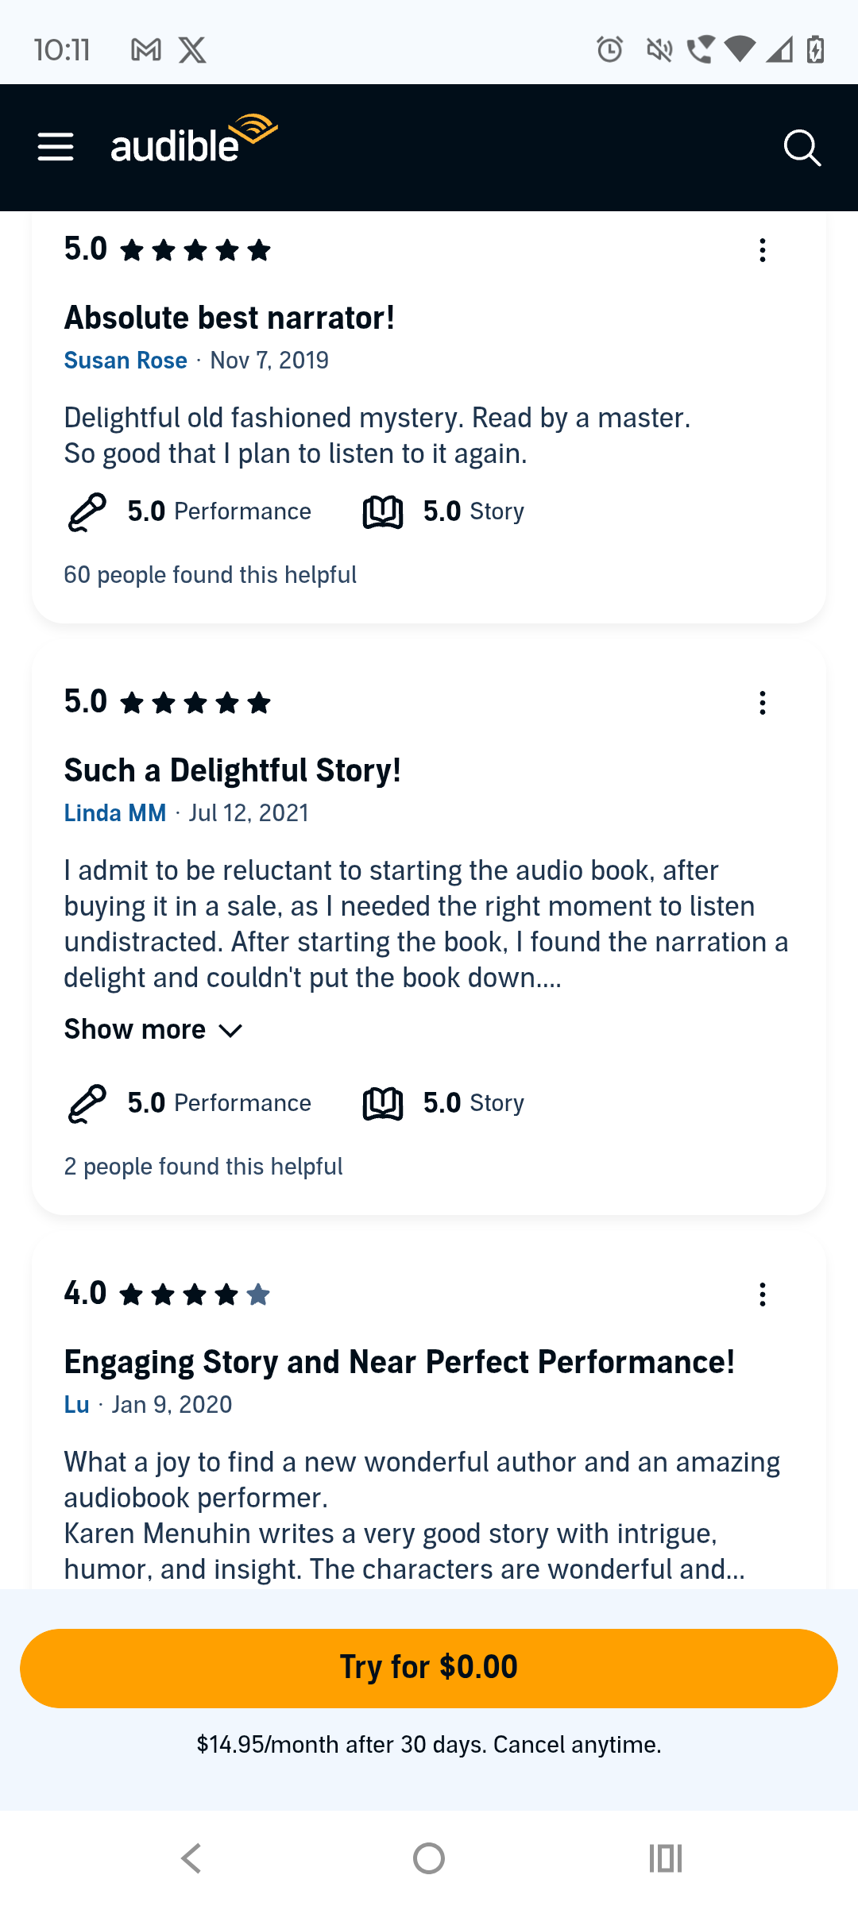Open the Android recent apps button

pyautogui.click(x=666, y=1858)
